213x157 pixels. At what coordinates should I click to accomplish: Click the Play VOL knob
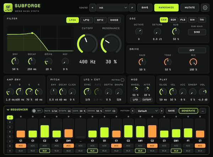pyautogui.click(x=203, y=92)
